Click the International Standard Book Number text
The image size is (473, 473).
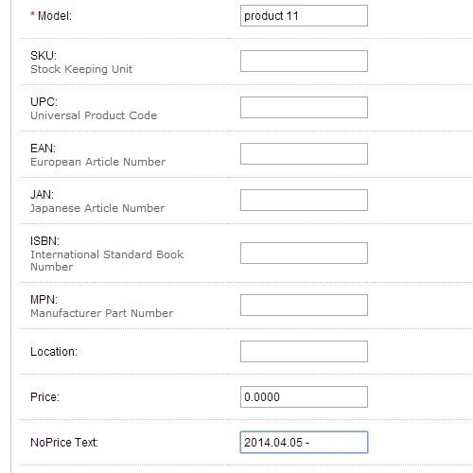click(107, 260)
